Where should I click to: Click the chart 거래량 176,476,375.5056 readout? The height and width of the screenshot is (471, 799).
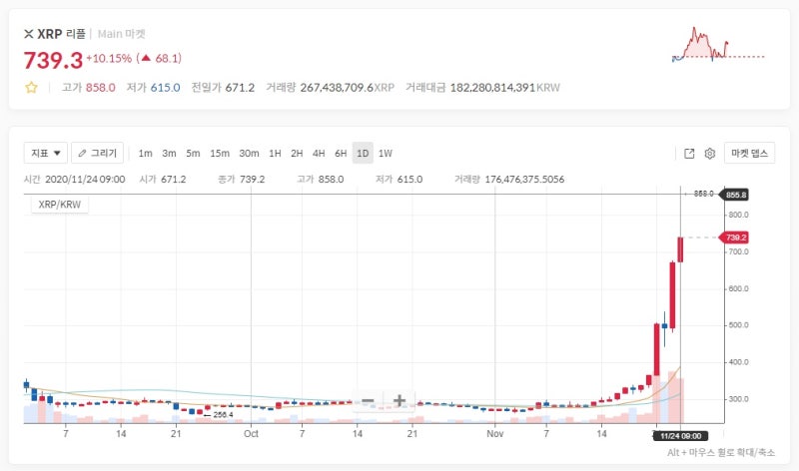(509, 180)
